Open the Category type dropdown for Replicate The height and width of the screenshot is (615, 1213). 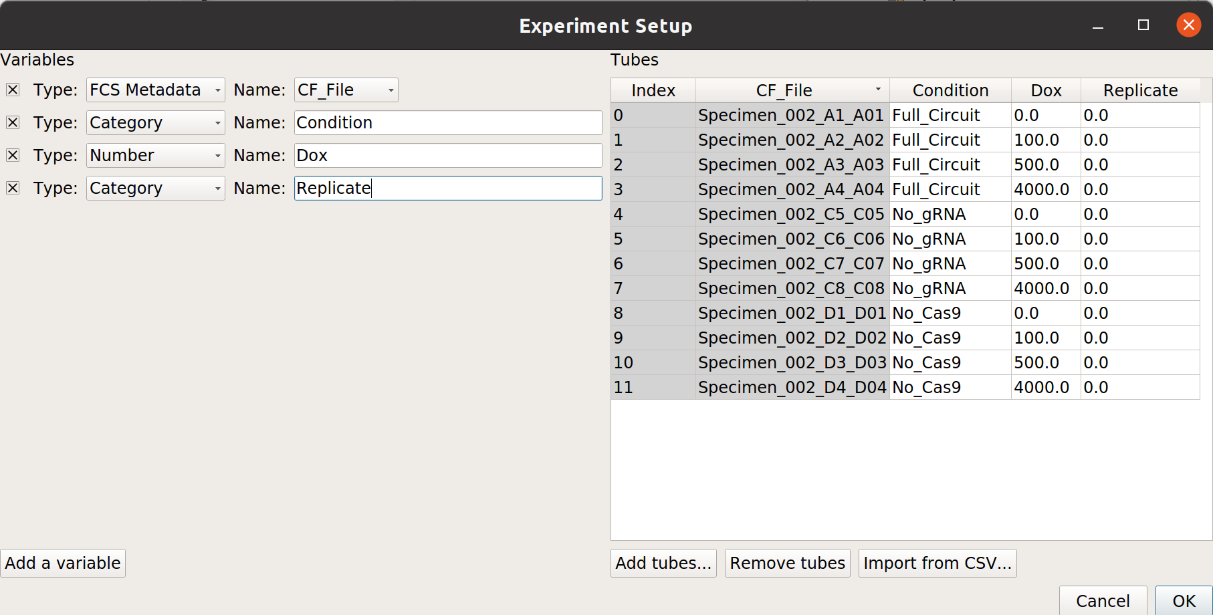(x=155, y=188)
